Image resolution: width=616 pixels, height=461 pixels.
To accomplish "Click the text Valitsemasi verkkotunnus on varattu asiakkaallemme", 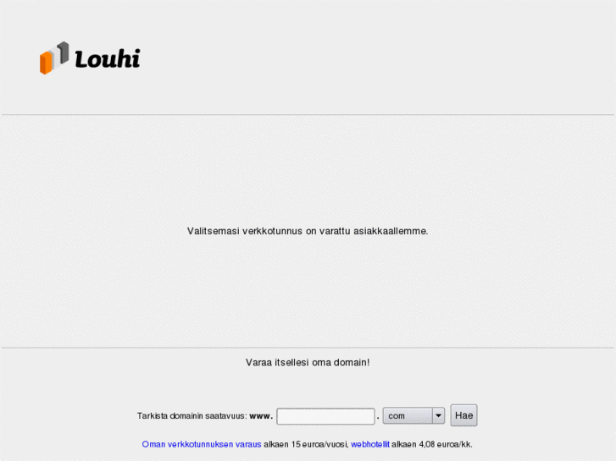I will tap(308, 231).
